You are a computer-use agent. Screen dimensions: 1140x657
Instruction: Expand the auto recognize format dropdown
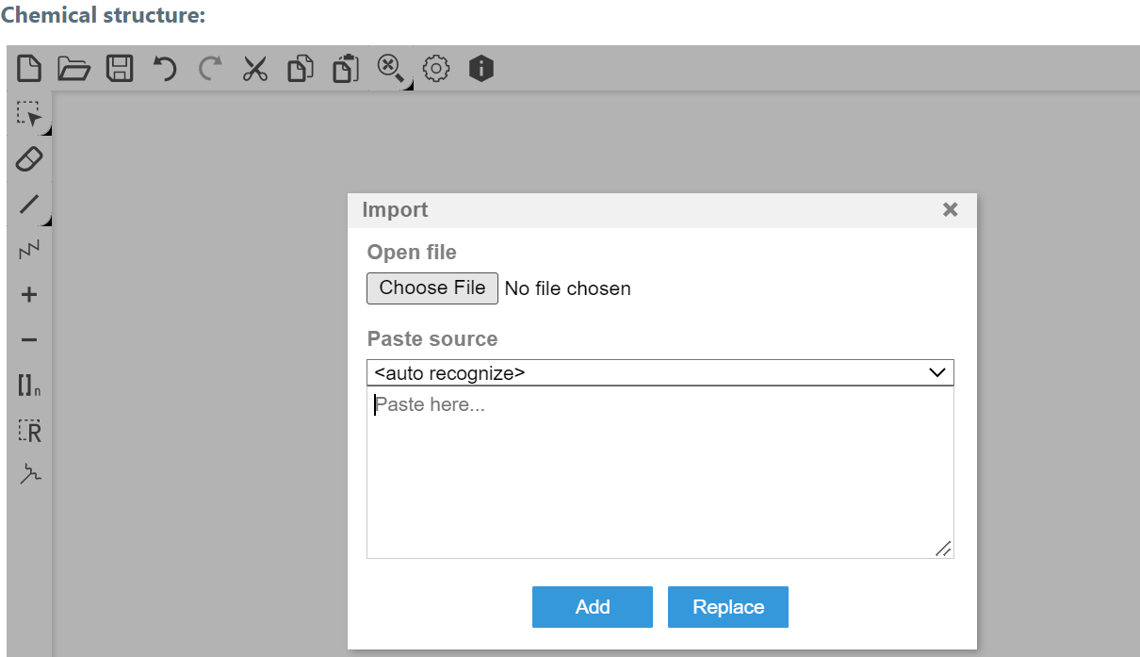click(x=660, y=372)
